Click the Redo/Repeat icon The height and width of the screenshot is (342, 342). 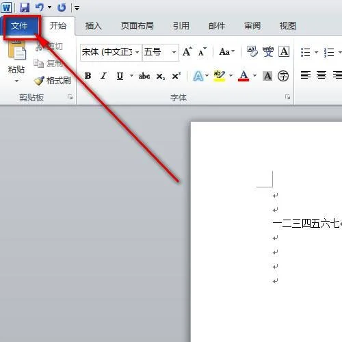tap(62, 8)
